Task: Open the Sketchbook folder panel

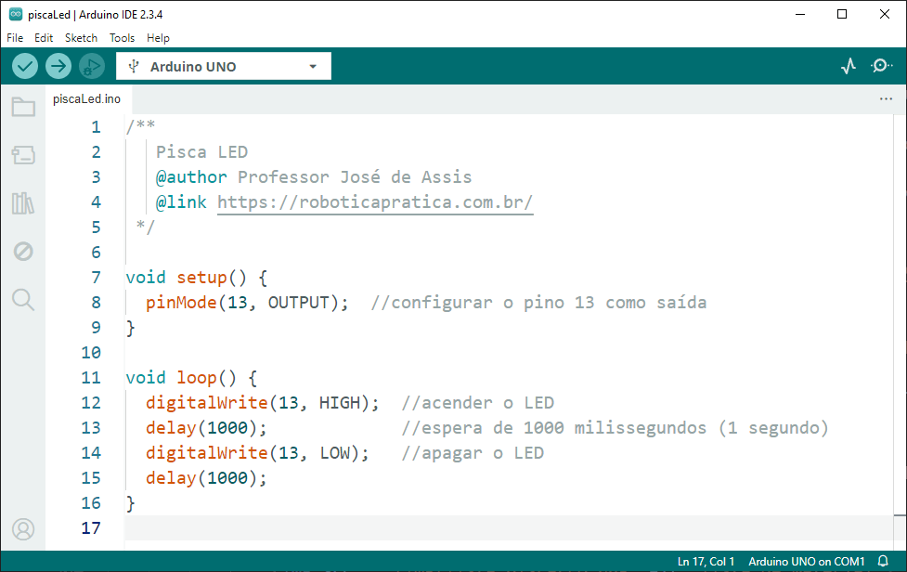Action: (23, 107)
